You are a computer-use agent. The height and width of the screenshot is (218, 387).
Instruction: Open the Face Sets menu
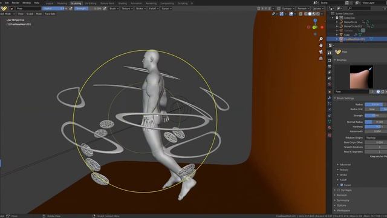point(50,14)
